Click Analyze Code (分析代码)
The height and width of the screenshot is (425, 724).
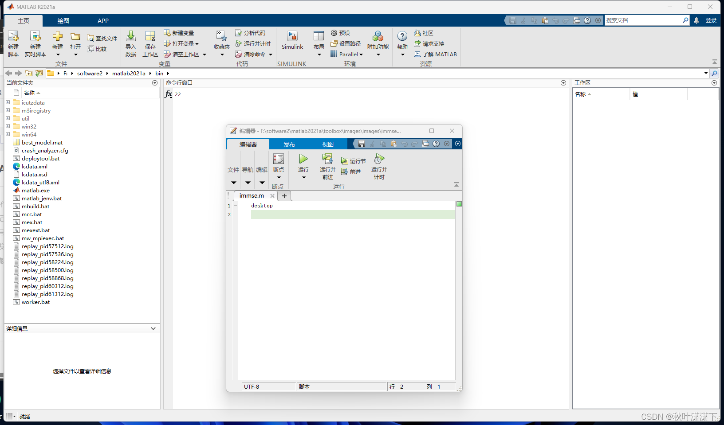pos(250,33)
